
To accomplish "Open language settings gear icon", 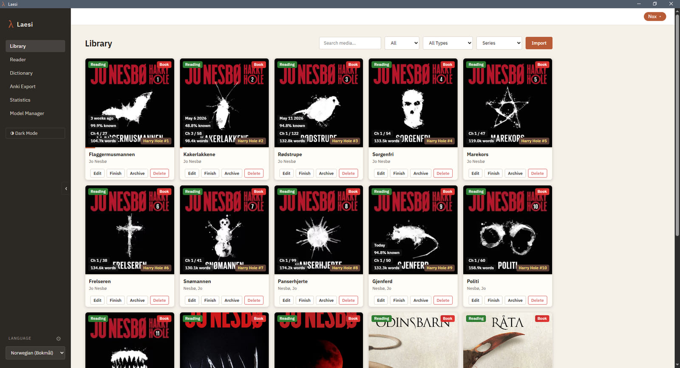I will tap(59, 339).
